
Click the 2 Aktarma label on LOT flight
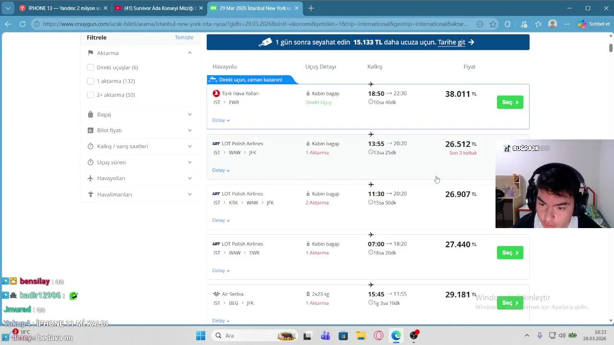[317, 203]
